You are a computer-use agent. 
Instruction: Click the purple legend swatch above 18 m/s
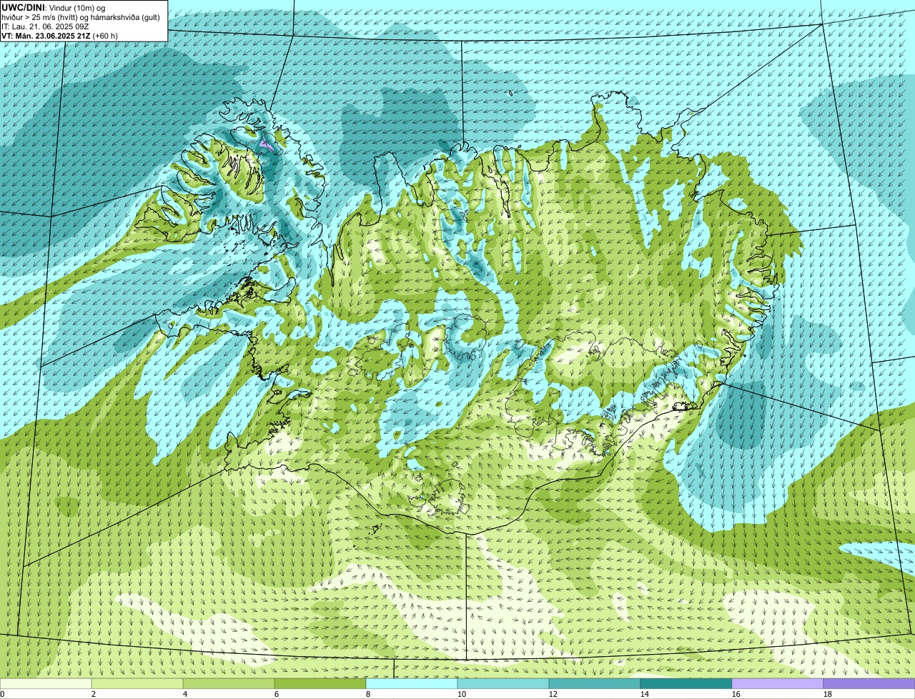(x=869, y=683)
